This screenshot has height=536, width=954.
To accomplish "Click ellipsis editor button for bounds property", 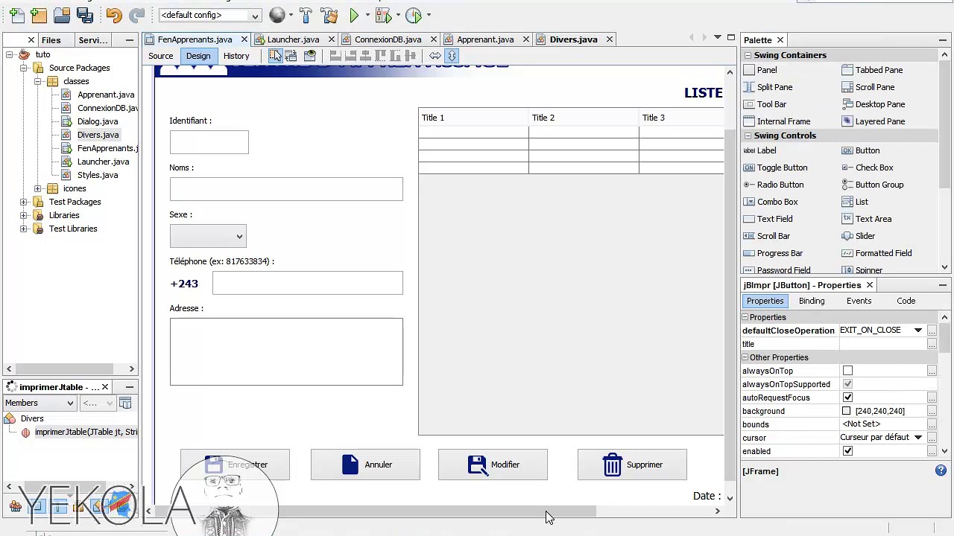I will (932, 424).
